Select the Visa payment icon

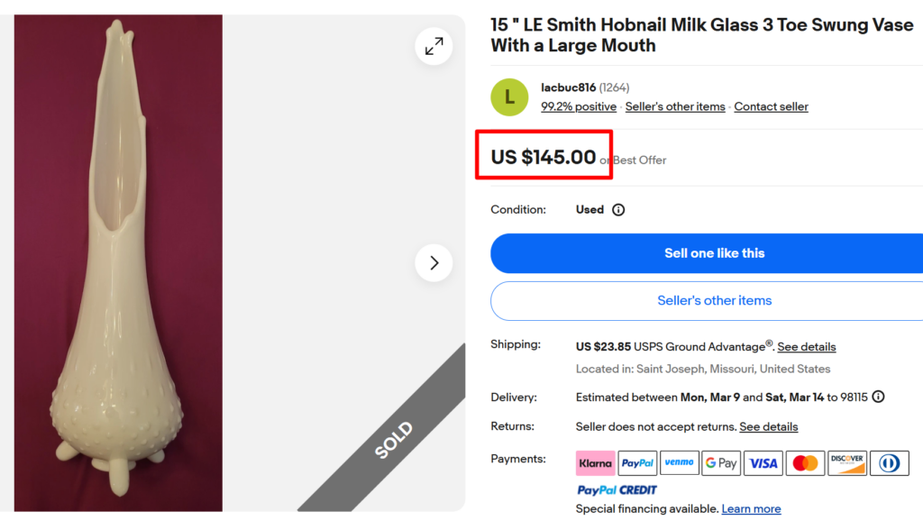click(x=763, y=462)
